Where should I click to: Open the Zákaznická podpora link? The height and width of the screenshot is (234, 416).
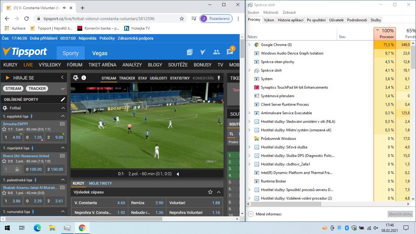[136, 38]
